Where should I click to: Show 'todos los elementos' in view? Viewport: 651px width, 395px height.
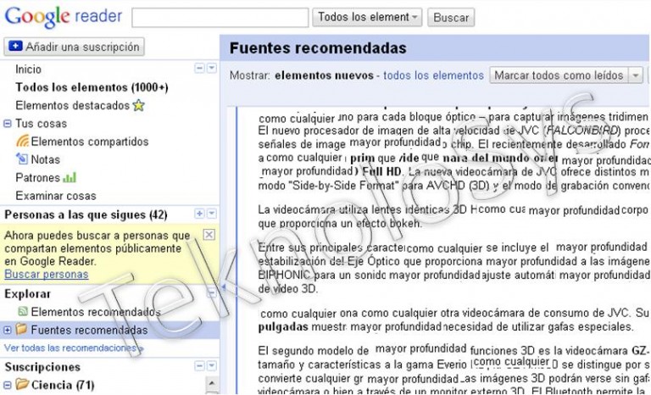click(433, 75)
